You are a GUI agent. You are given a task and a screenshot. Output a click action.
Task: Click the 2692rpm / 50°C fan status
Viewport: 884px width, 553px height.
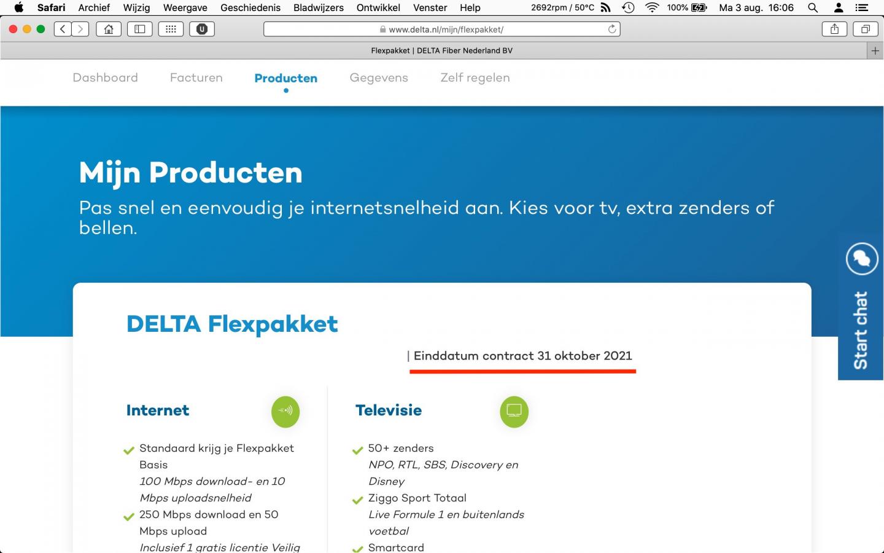coord(562,7)
